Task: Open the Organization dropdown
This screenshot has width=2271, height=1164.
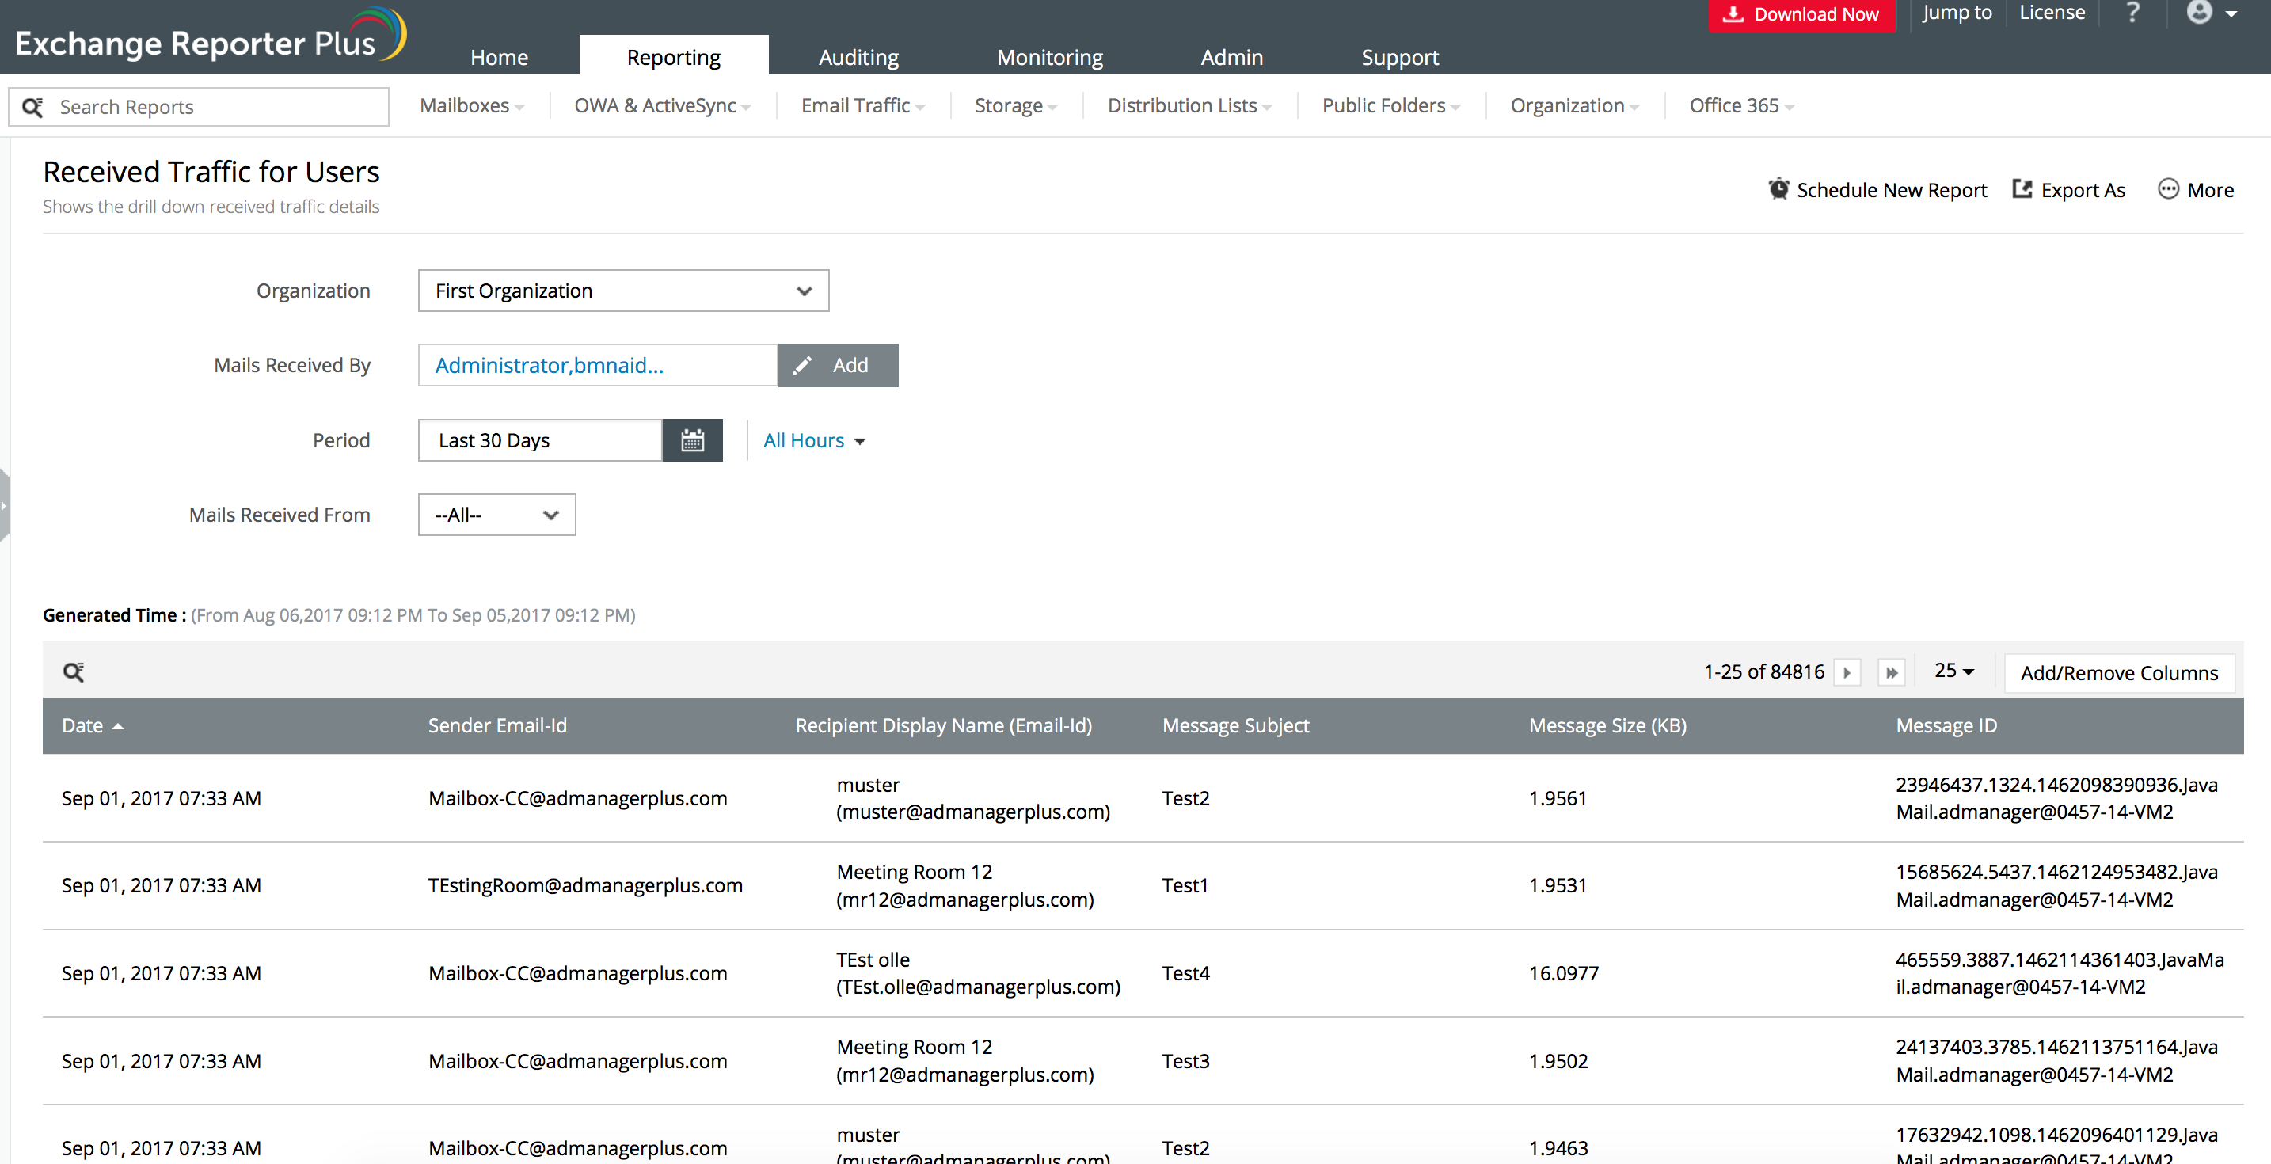Action: (623, 291)
